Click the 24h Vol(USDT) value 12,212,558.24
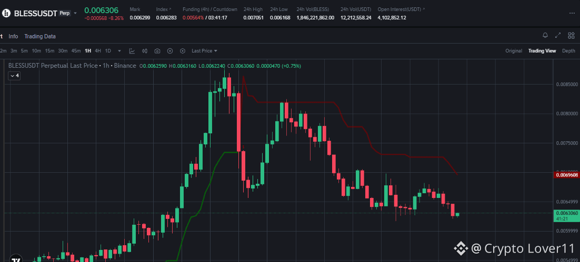This screenshot has height=262, width=580. [356, 18]
